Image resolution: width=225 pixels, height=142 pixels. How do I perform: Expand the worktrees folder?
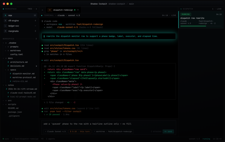[5, 51]
